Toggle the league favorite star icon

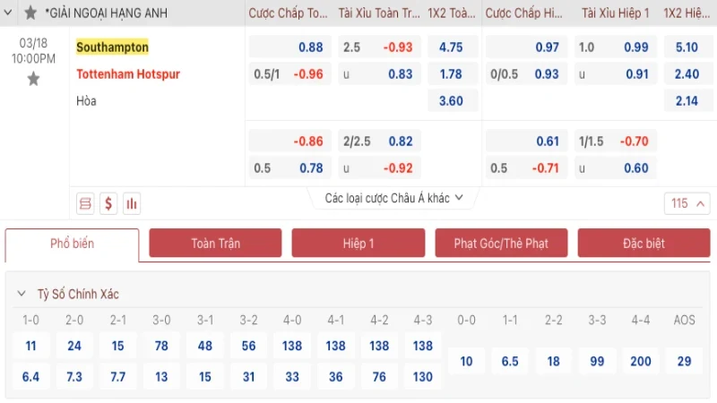point(30,13)
